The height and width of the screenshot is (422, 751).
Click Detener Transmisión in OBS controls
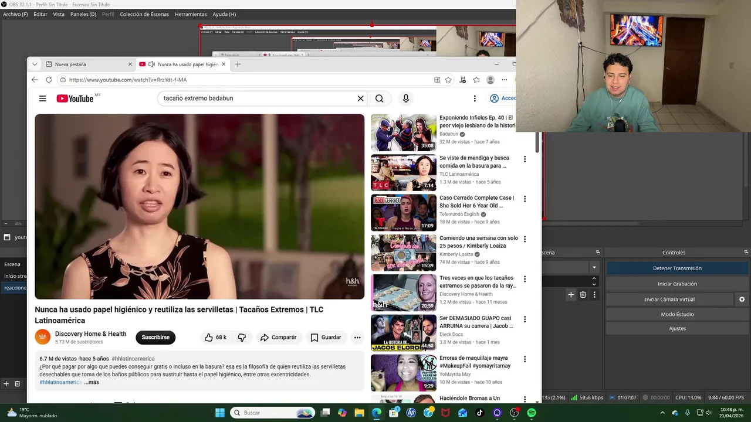[x=677, y=268]
